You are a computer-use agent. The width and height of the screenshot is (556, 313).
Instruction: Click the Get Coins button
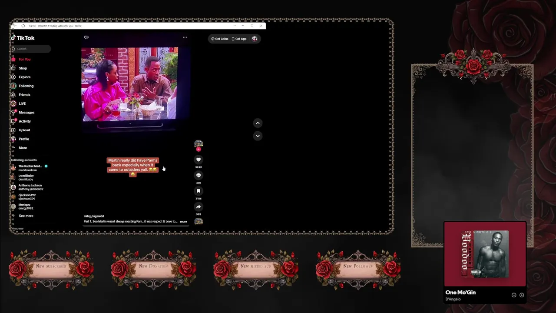click(220, 39)
